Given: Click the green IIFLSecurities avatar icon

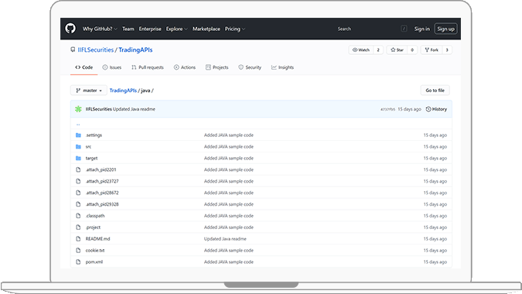Looking at the screenshot, I should (78, 109).
